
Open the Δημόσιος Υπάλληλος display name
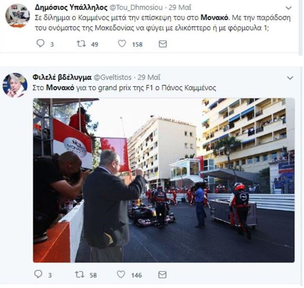pos(71,7)
